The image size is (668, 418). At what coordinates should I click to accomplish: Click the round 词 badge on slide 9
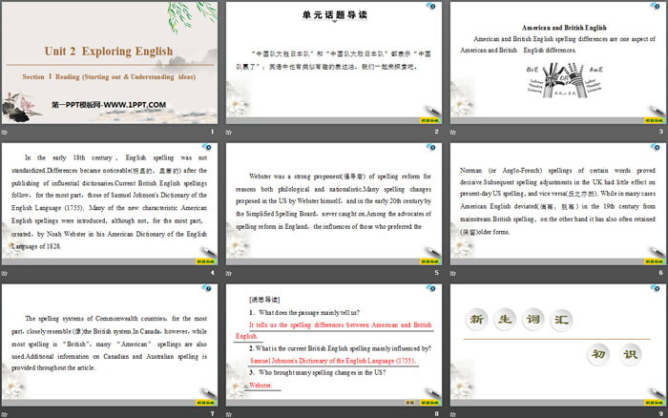tap(532, 319)
